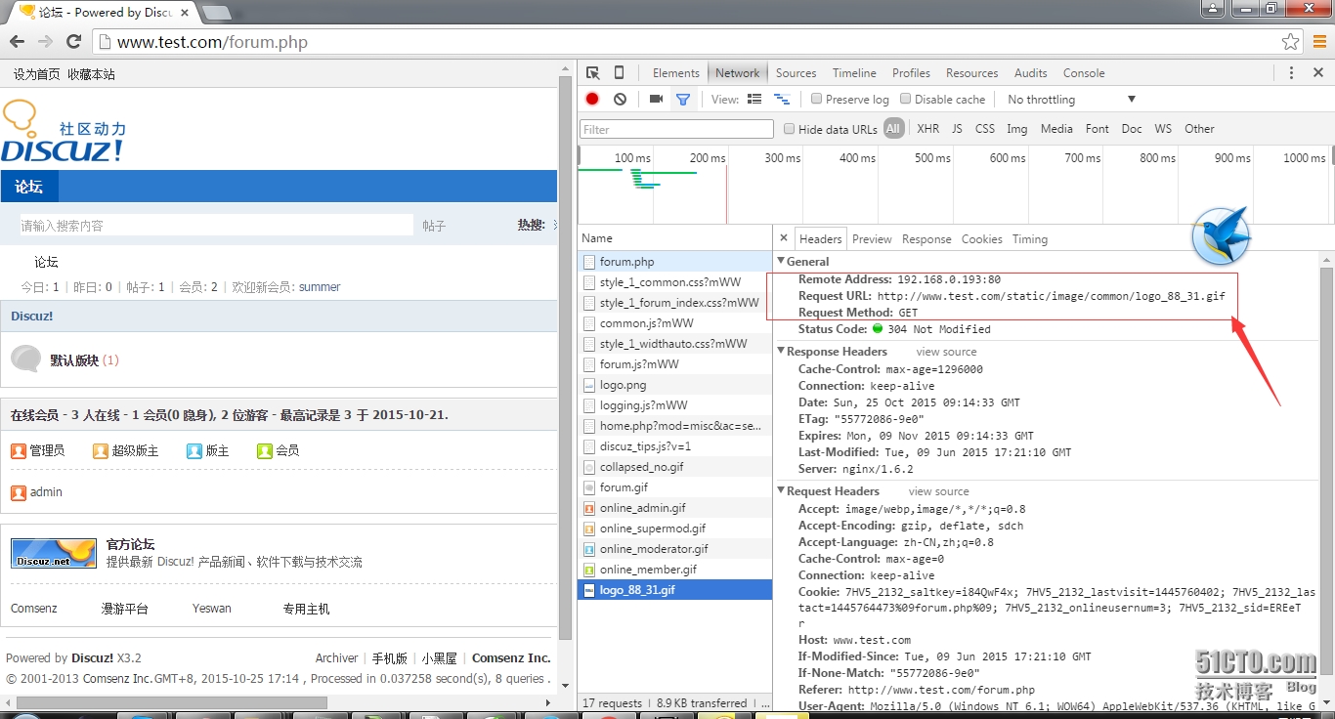Image resolution: width=1335 pixels, height=719 pixels.
Task: Tick the Hide data URLs checkbox
Action: click(x=790, y=129)
